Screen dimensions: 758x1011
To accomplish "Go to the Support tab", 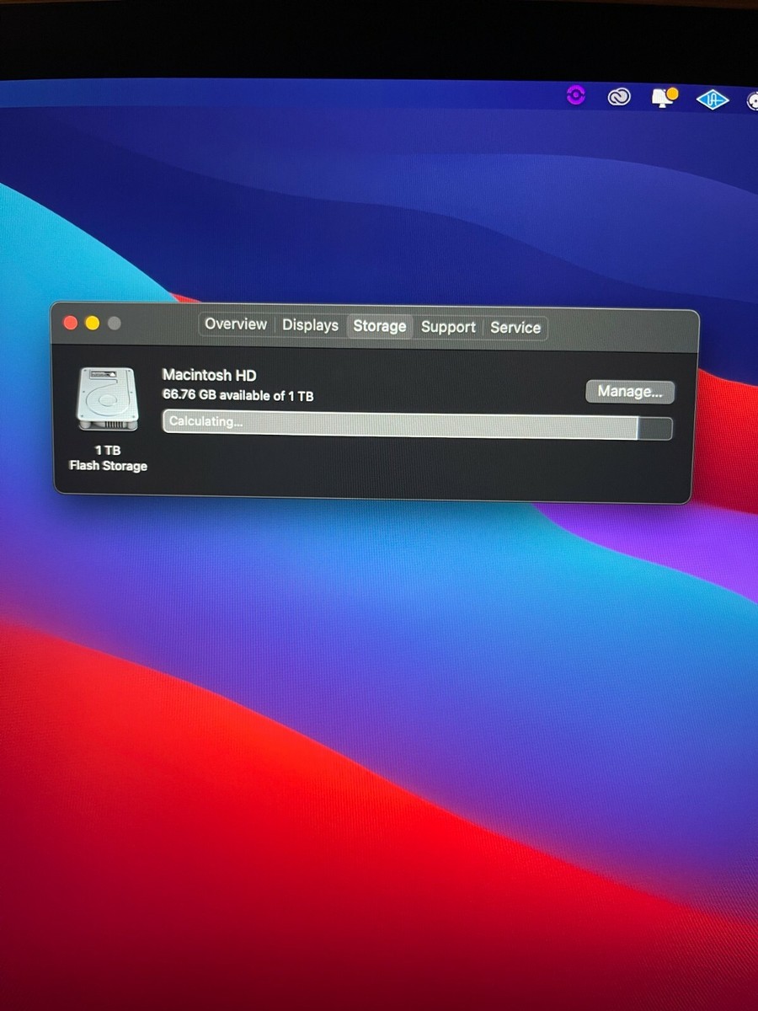I will pos(448,327).
